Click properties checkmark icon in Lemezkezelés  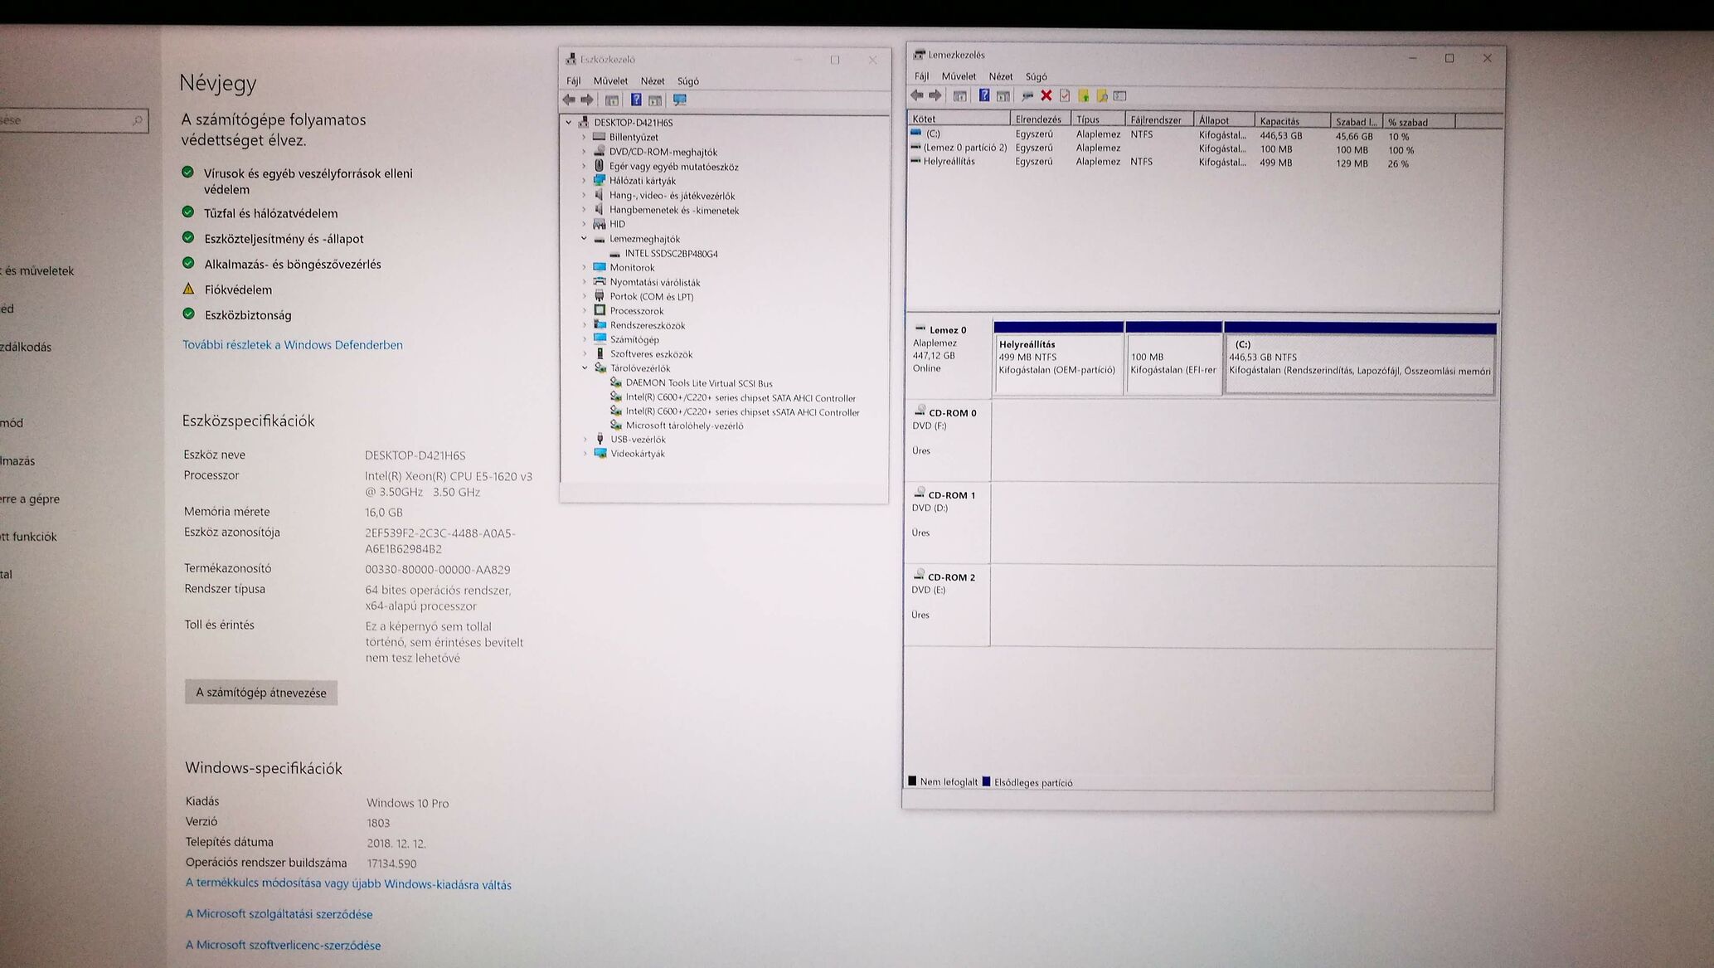tap(1065, 96)
